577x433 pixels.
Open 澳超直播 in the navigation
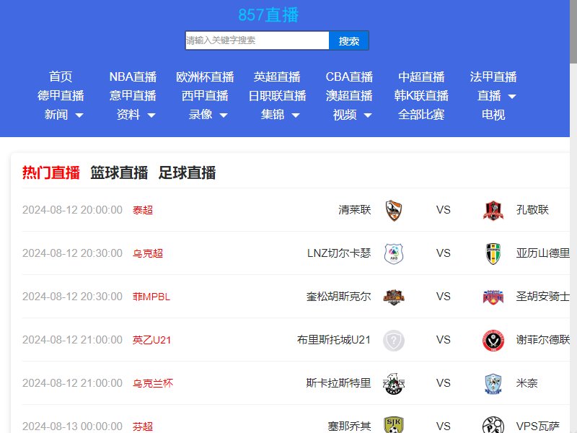(349, 96)
